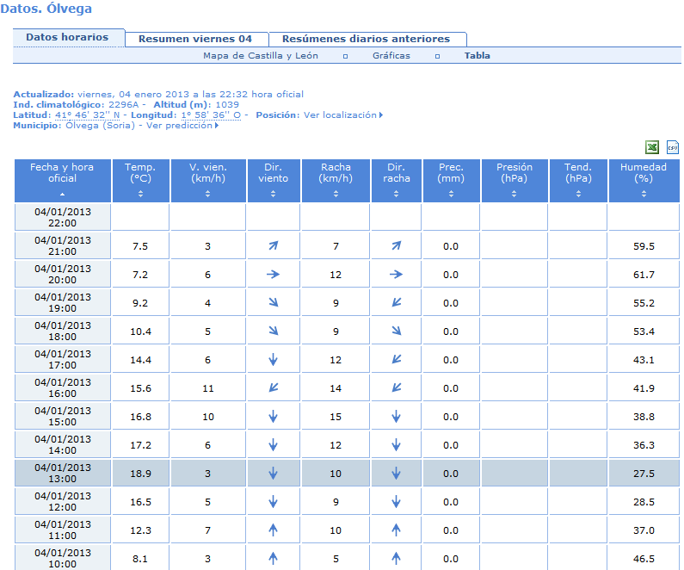Sort by Dir. viento column arrows

[273, 194]
